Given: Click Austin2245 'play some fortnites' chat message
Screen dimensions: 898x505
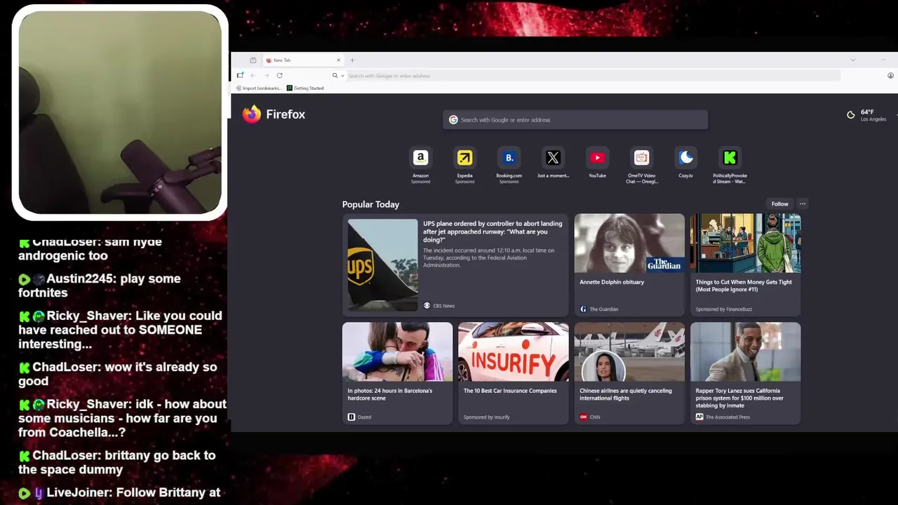Looking at the screenshot, I should (x=100, y=285).
